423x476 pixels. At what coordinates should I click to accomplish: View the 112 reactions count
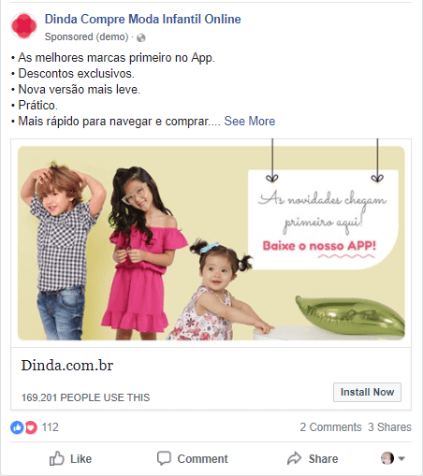click(x=50, y=427)
